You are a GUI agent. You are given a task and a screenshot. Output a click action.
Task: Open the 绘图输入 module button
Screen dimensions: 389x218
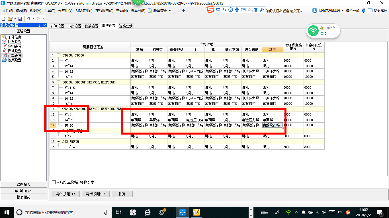[x=23, y=185]
